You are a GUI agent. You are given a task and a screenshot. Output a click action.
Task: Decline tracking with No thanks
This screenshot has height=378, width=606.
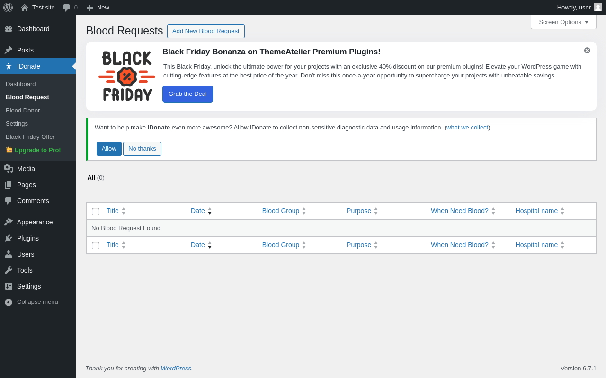[142, 149]
